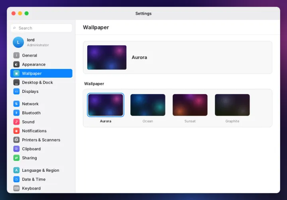Click the Displays icon
Image resolution: width=287 pixels, height=200 pixels.
(16, 91)
